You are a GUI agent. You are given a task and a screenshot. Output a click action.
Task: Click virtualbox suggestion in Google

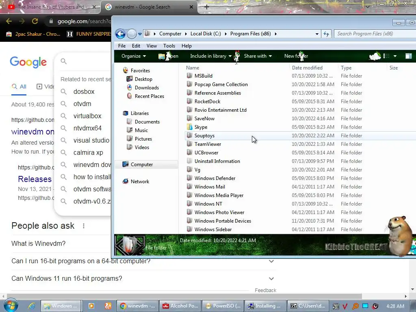[87, 116]
